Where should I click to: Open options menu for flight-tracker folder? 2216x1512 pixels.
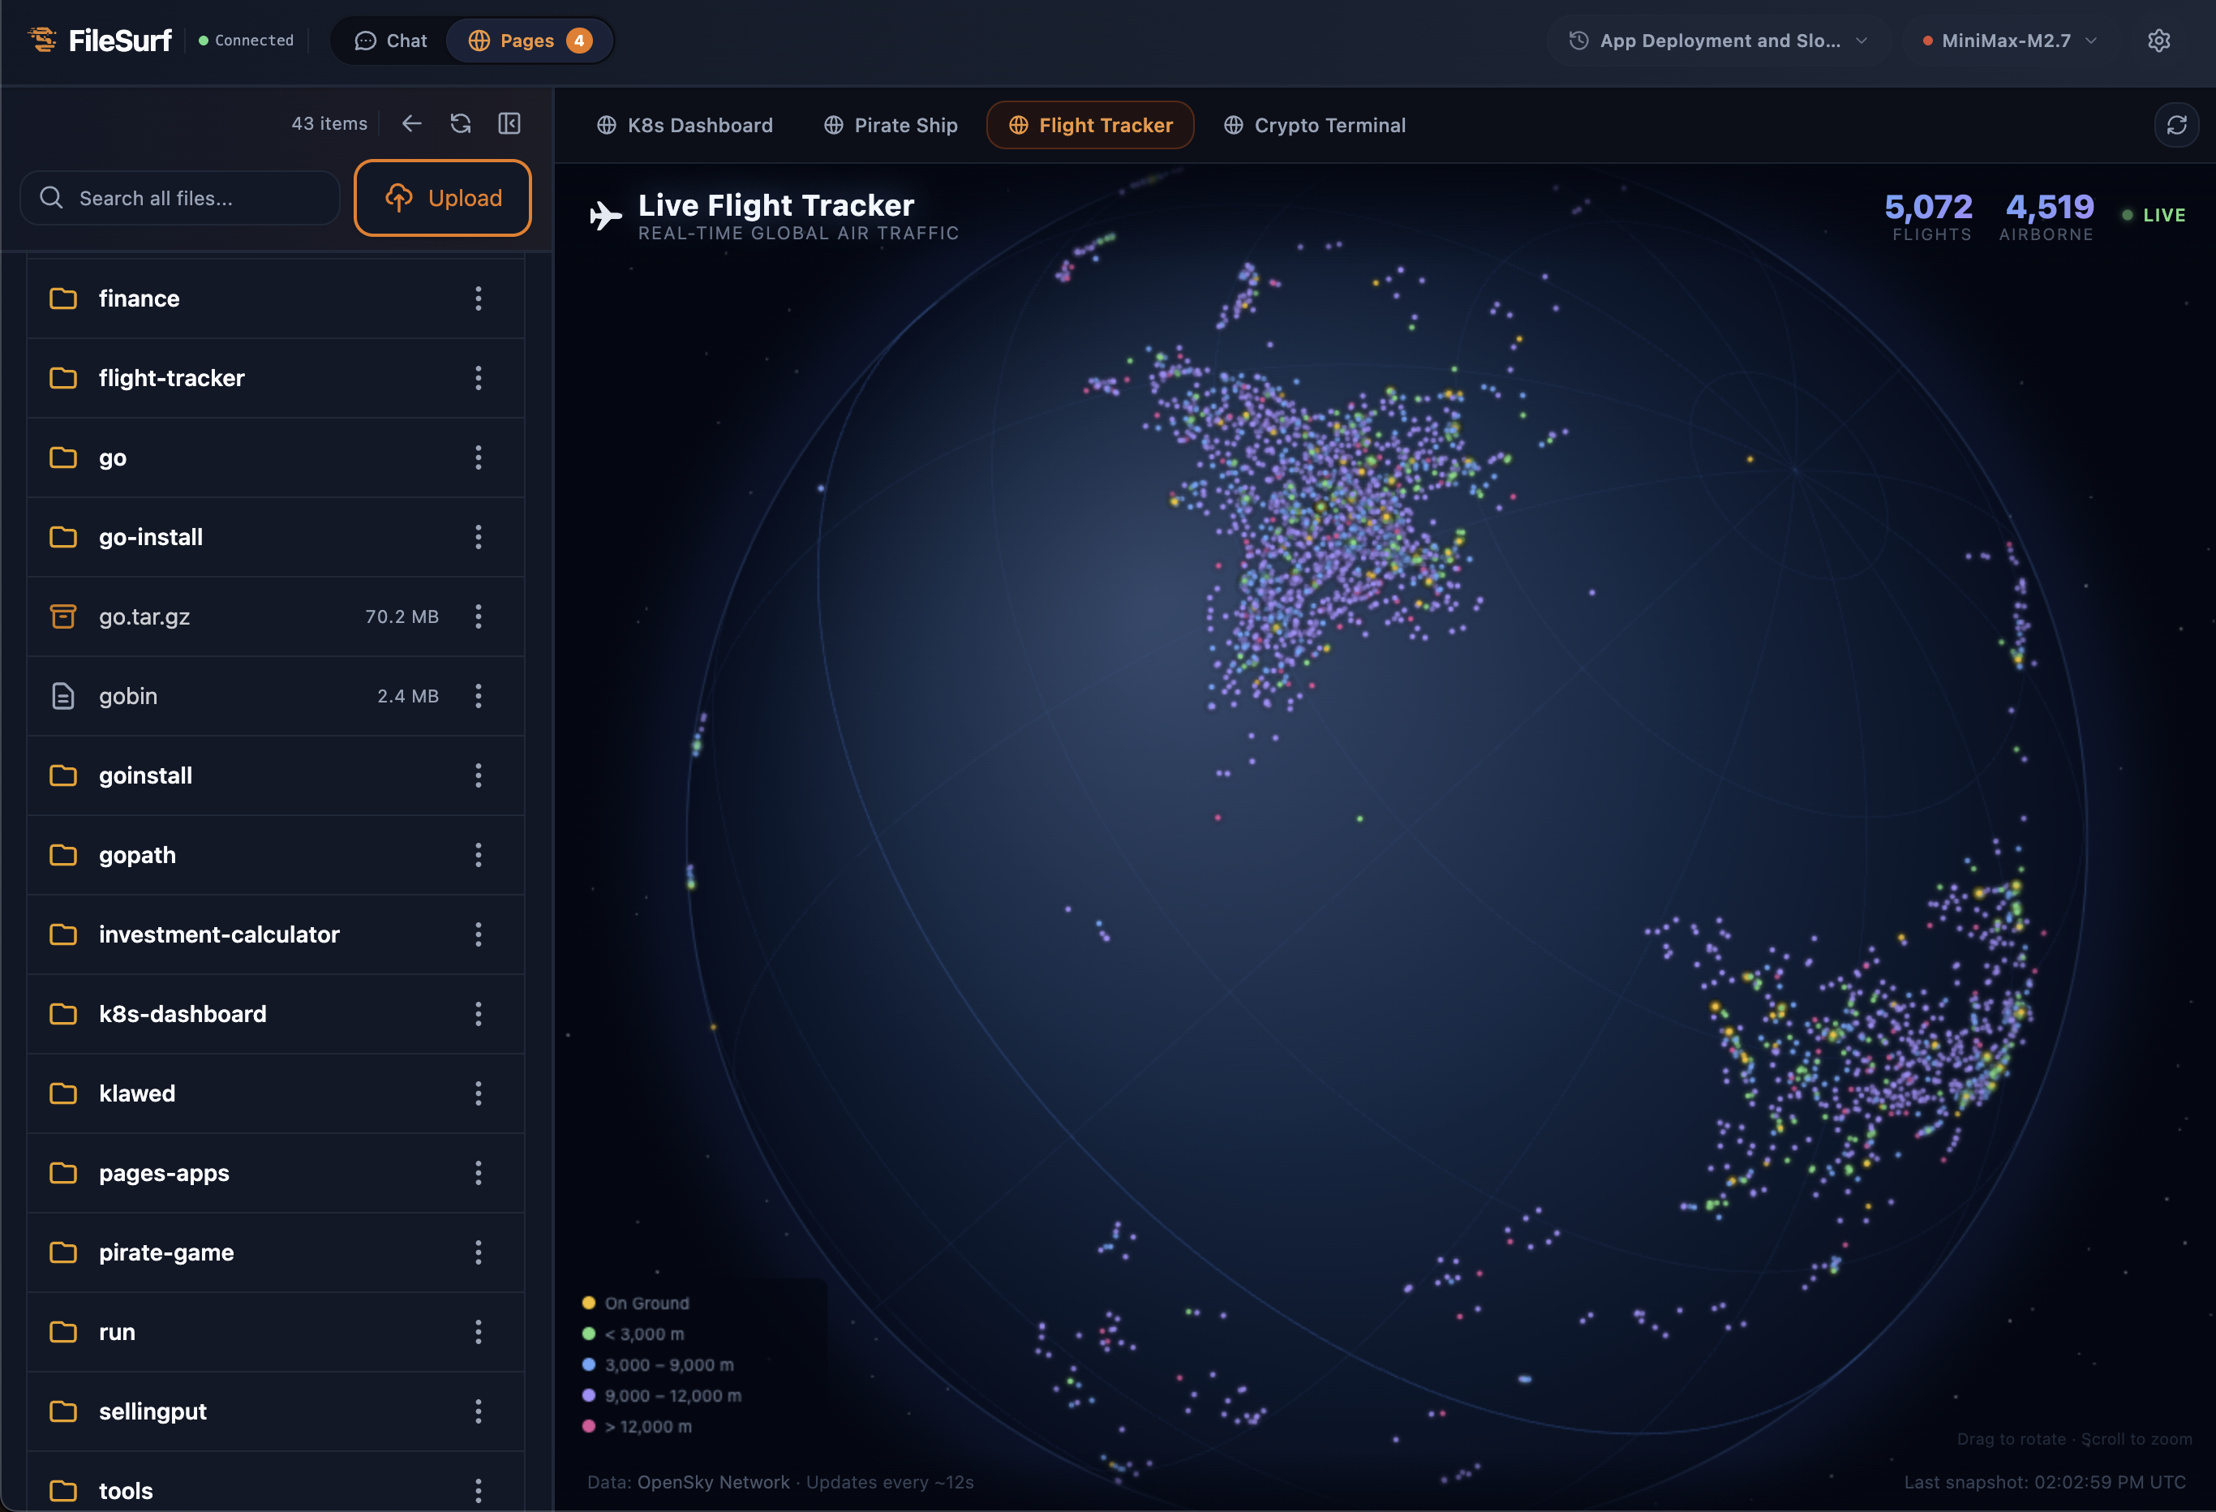click(x=479, y=379)
